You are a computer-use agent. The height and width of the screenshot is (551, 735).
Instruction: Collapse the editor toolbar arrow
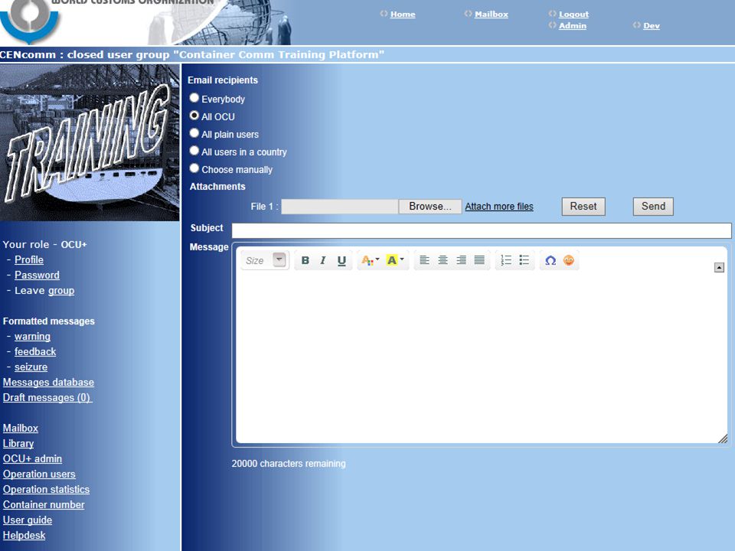point(719,268)
